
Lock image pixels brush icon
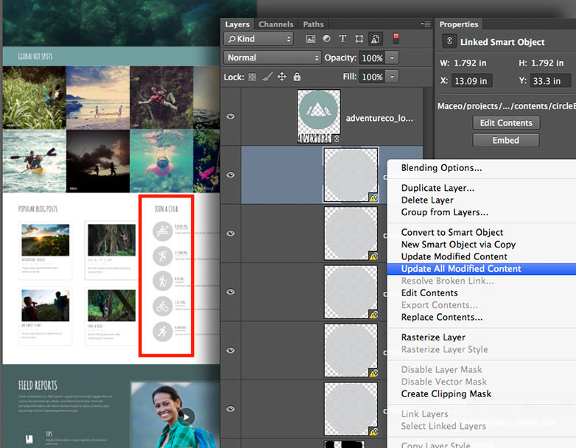pyautogui.click(x=267, y=77)
